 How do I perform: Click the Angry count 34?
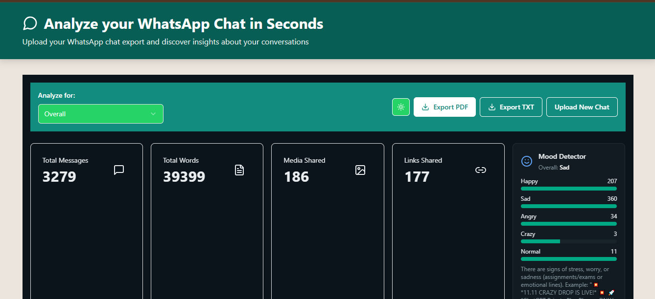pos(613,216)
